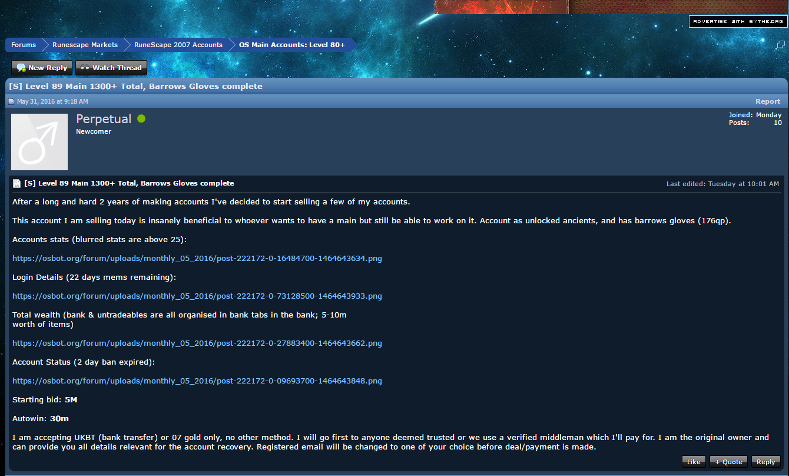Click the document icon before post title
789x476 pixels.
coord(16,183)
